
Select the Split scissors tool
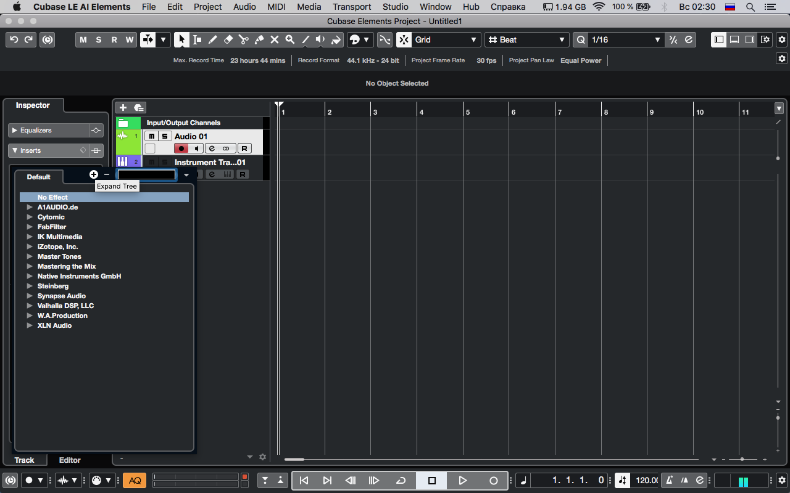click(x=243, y=39)
